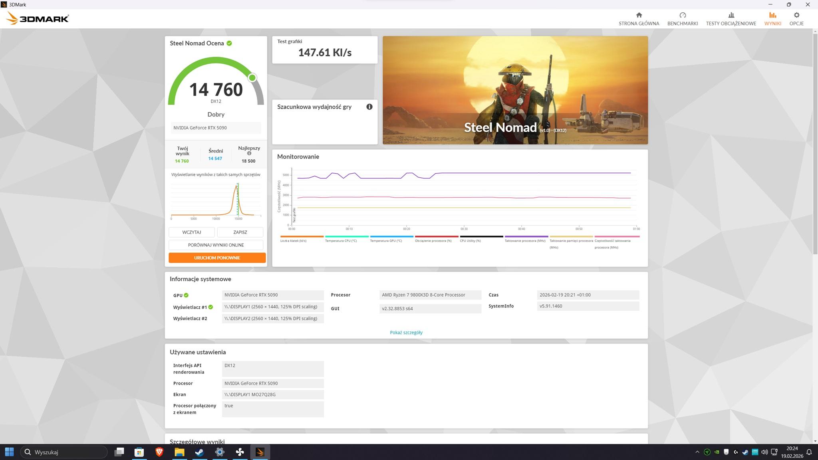Open Steam from the Windows taskbar

pyautogui.click(x=199, y=452)
